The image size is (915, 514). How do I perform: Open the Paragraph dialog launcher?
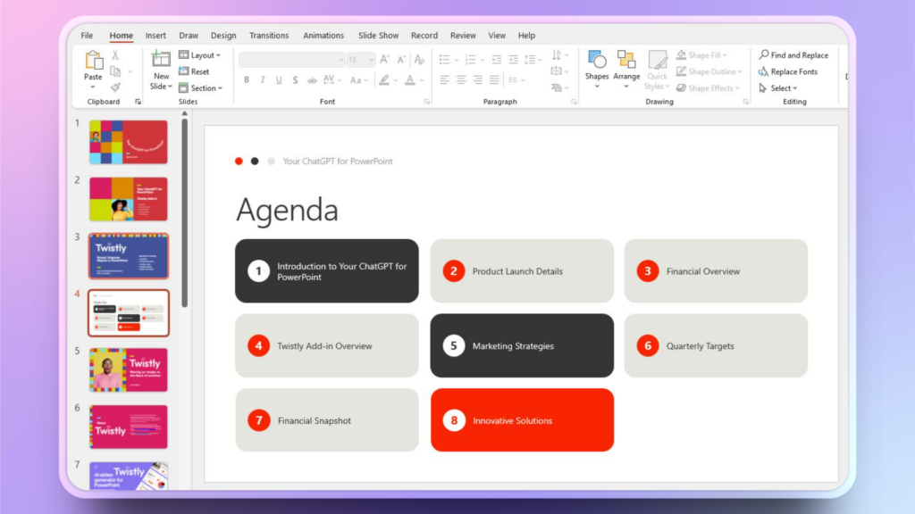point(574,102)
